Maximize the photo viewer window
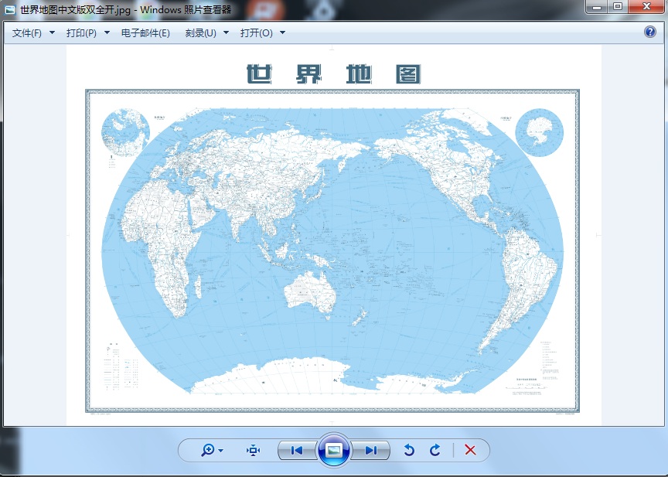The image size is (668, 477). [617, 6]
